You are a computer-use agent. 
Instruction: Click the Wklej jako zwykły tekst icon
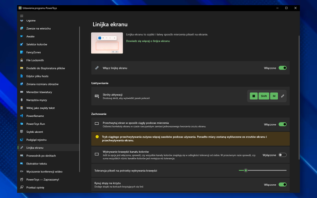(22, 108)
